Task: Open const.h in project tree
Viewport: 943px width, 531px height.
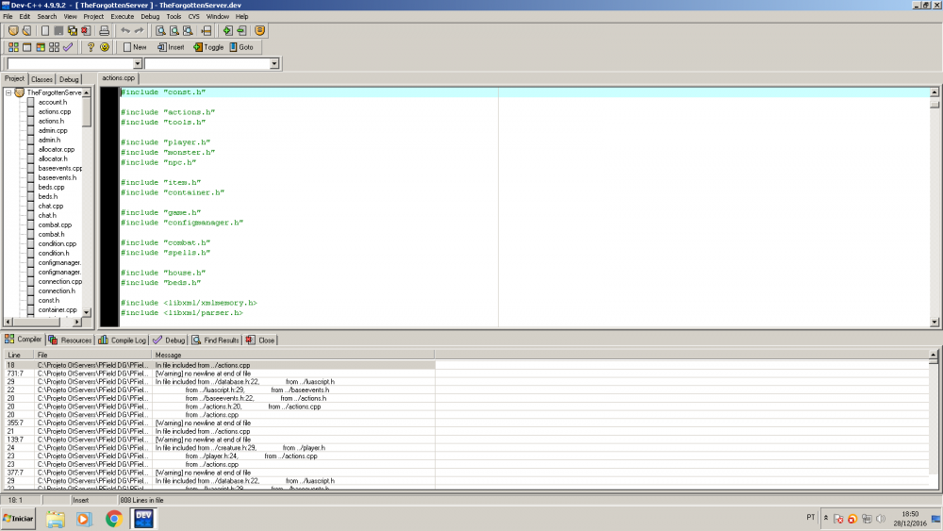Action: (x=49, y=300)
